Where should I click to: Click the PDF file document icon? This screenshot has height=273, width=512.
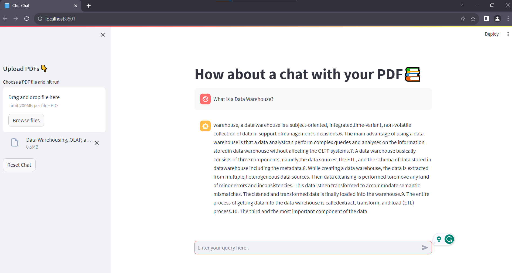click(14, 142)
